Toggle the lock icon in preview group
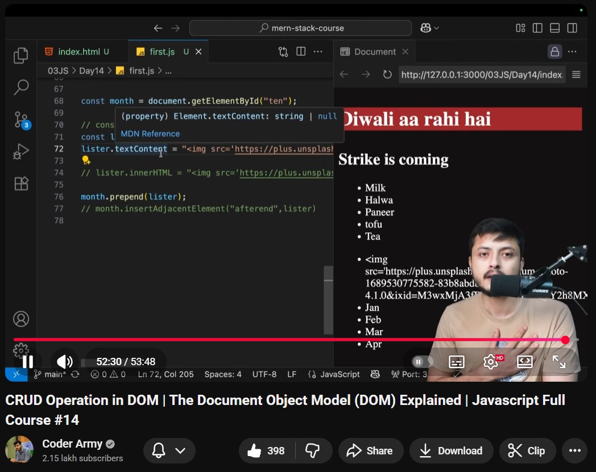The image size is (596, 472). point(554,52)
